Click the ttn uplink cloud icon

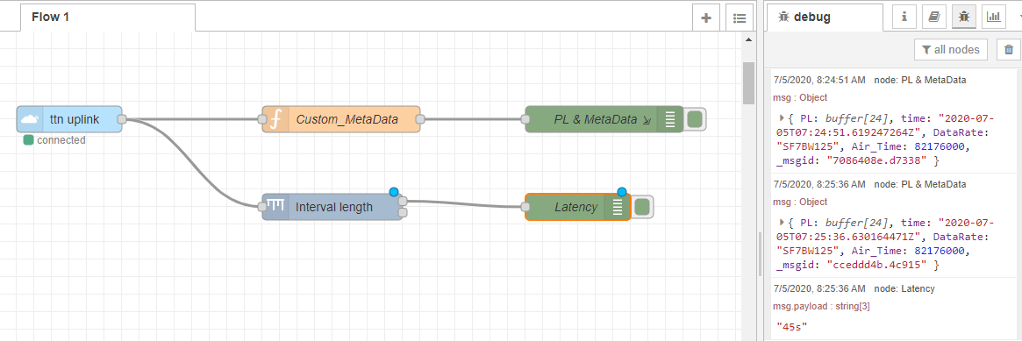point(29,119)
